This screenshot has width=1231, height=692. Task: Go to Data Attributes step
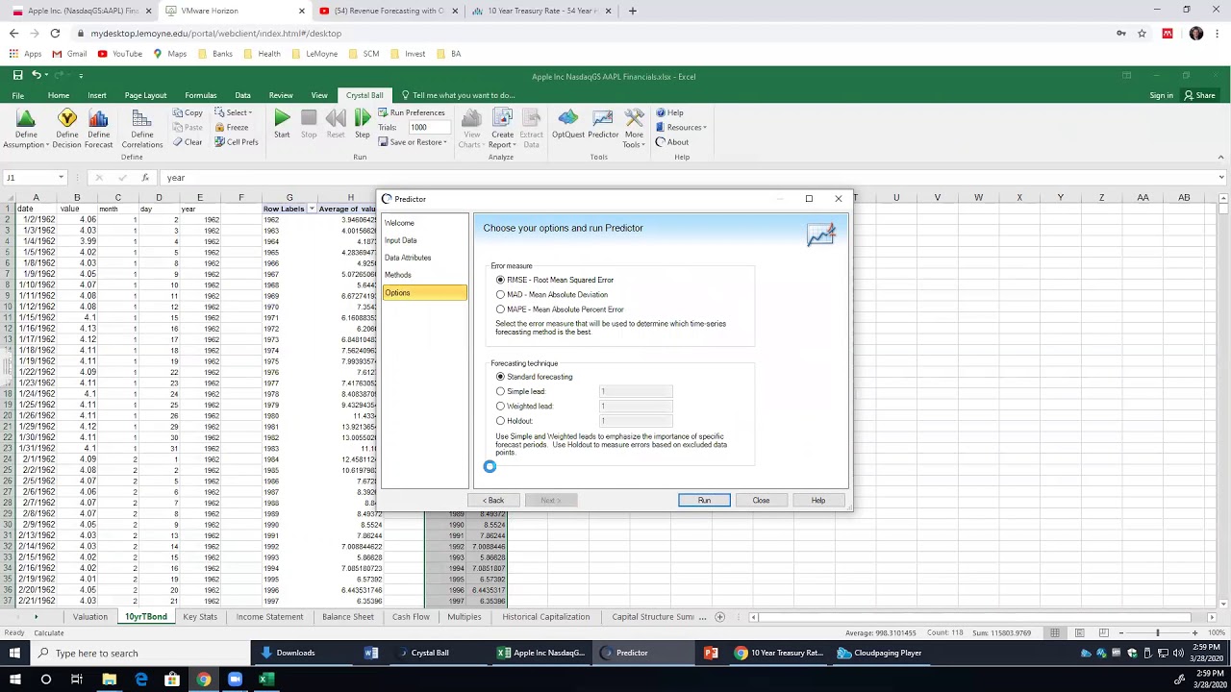pyautogui.click(x=408, y=258)
